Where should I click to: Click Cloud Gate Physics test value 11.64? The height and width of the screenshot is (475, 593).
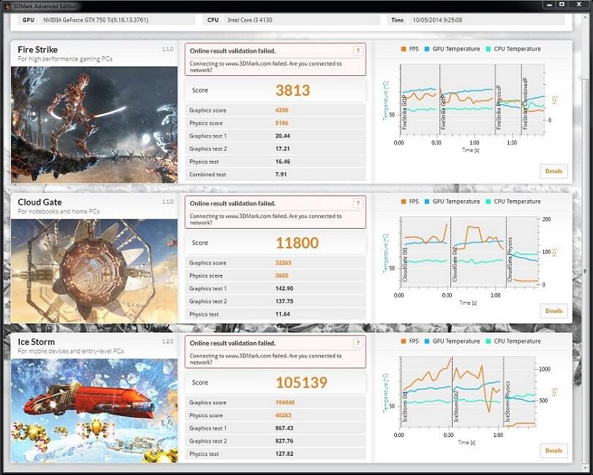point(282,314)
